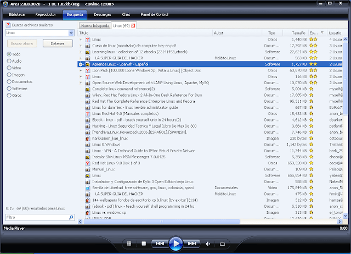Click the next track button
This screenshot has width=351, height=254.
coord(192,244)
